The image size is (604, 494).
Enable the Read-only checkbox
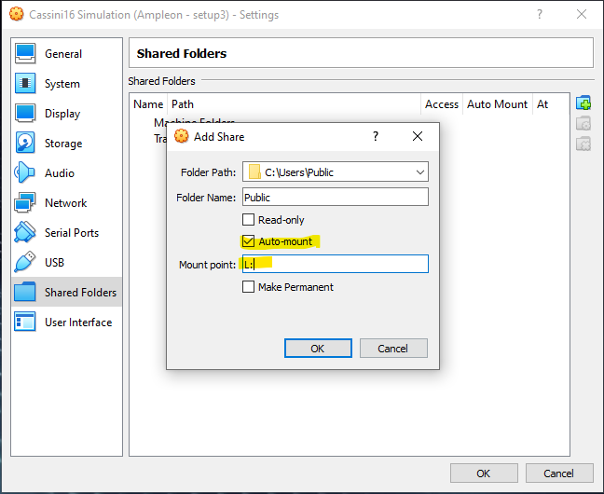(x=249, y=220)
